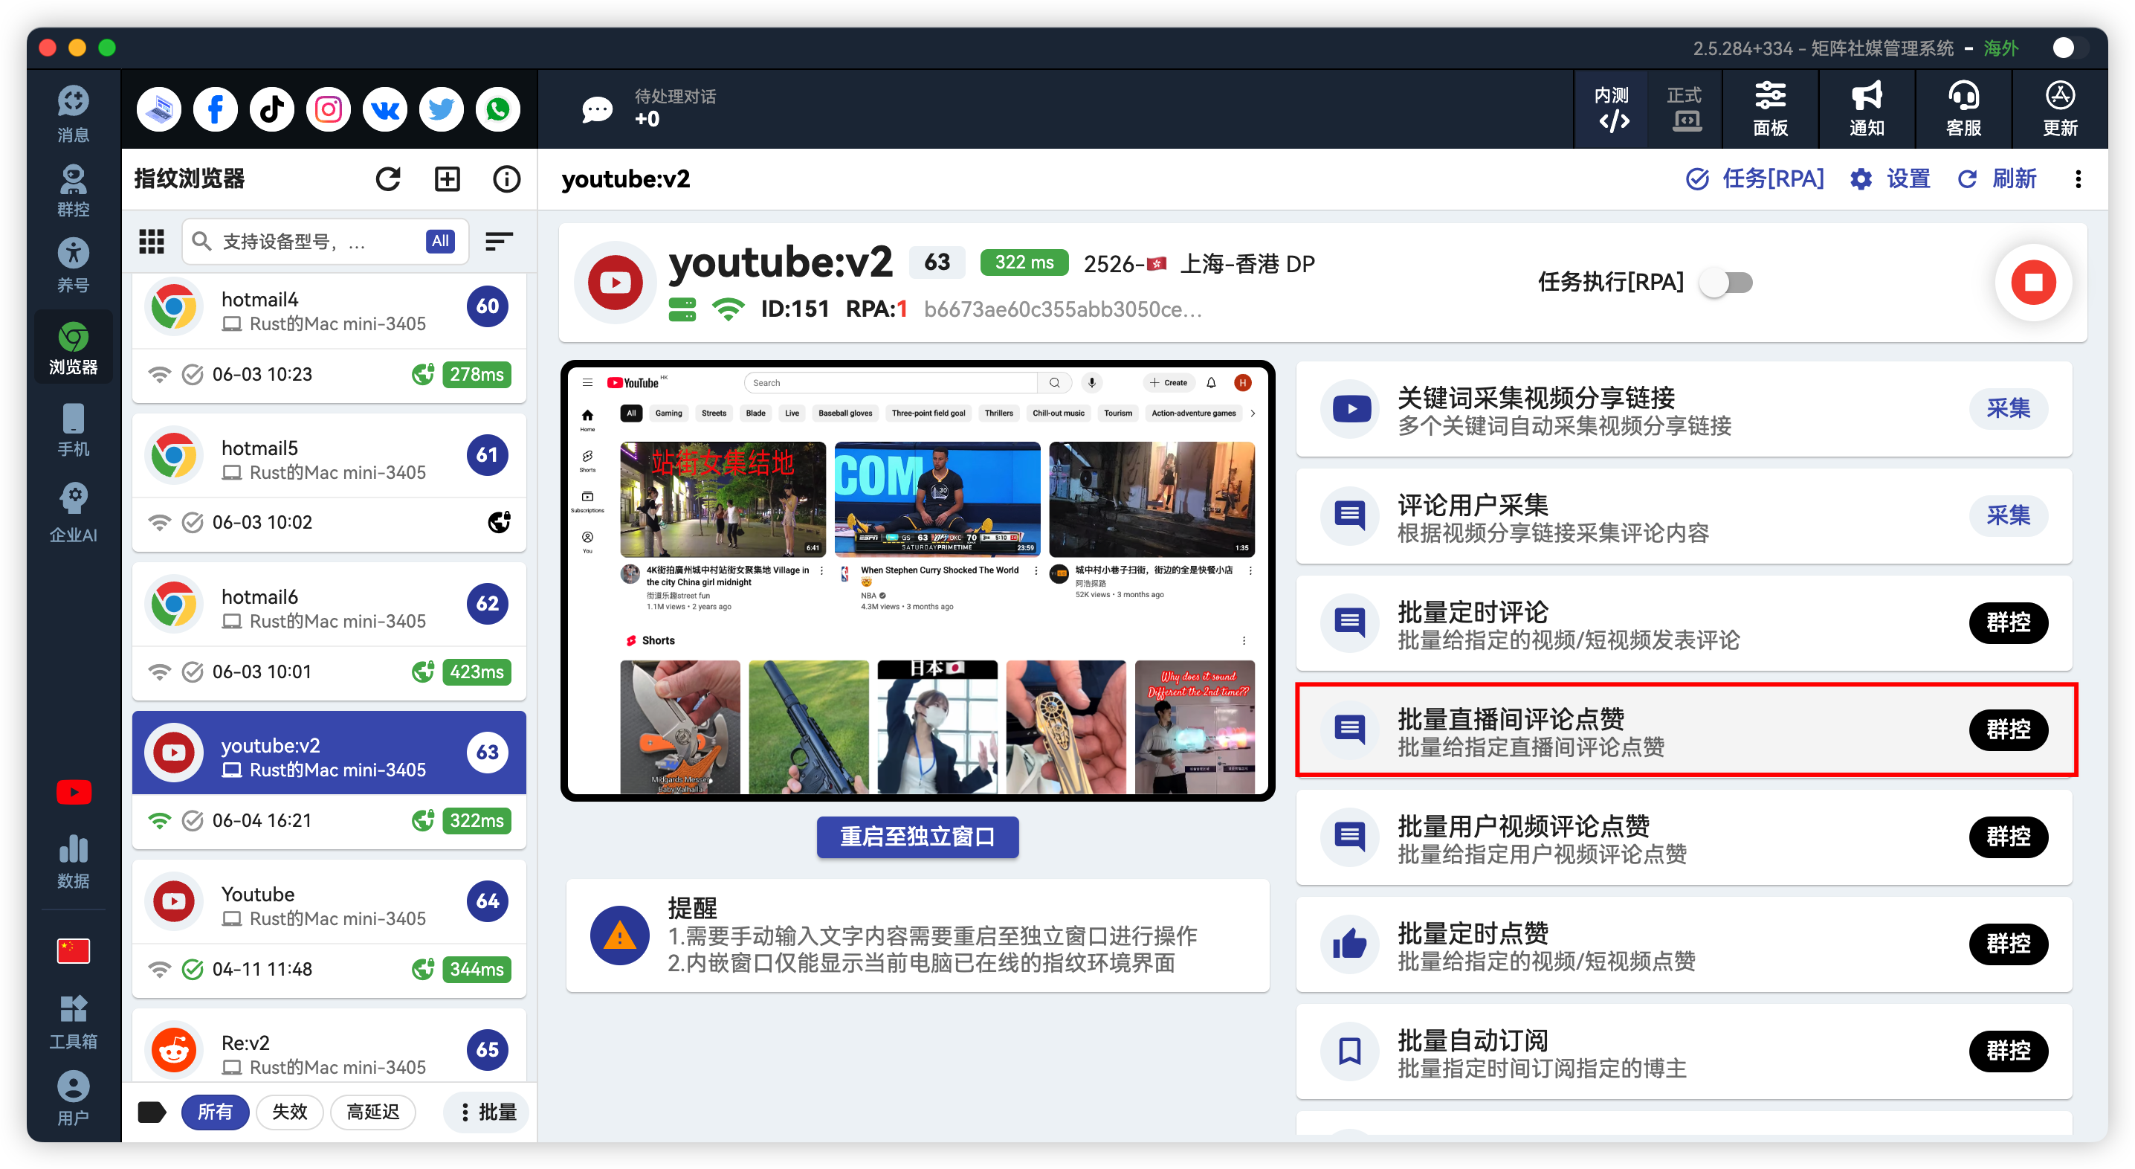Refresh the fingerprint browser list icon

[x=388, y=179]
